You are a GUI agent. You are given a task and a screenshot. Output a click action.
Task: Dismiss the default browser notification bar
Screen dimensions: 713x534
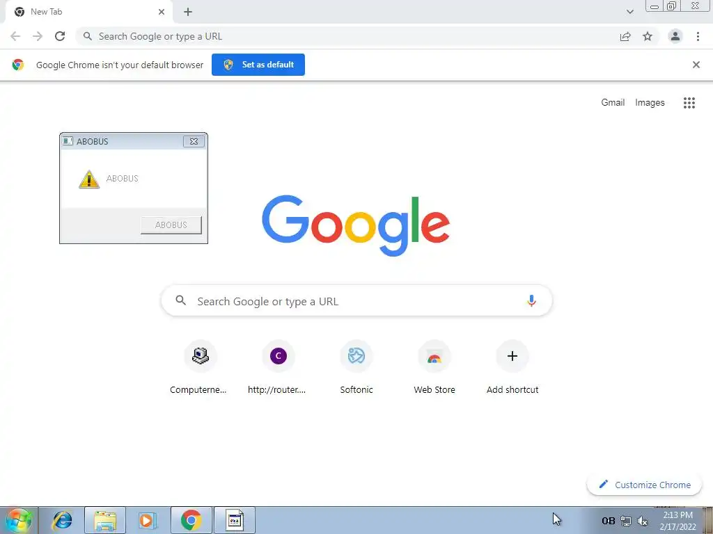coord(696,65)
